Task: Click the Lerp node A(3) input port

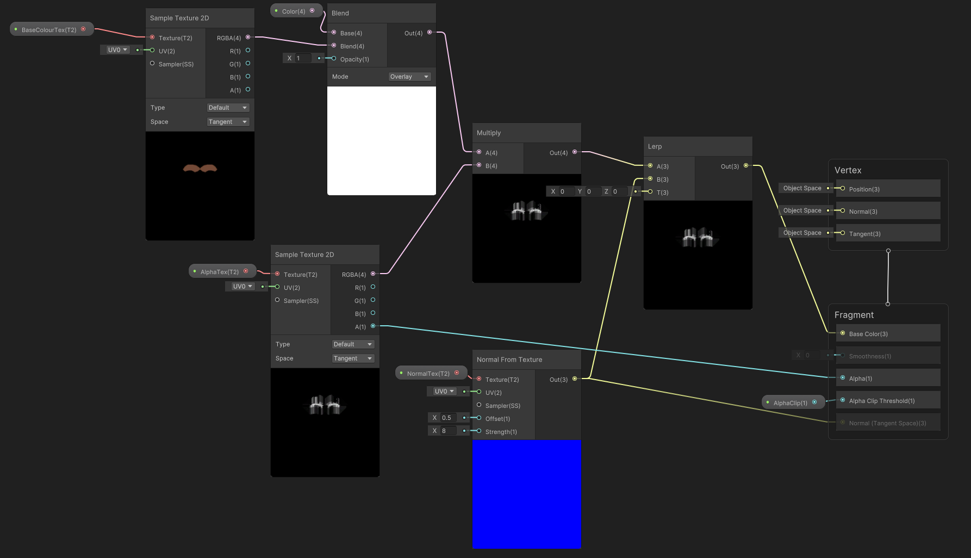Action: point(650,165)
